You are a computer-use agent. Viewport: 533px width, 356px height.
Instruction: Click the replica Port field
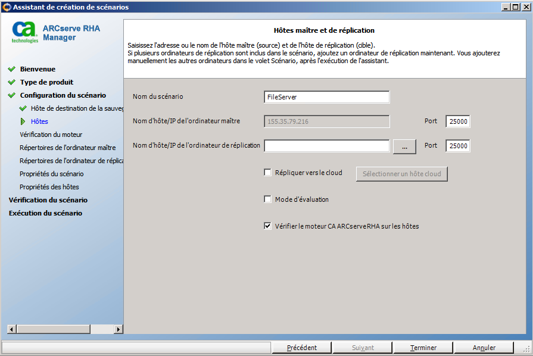[458, 146]
